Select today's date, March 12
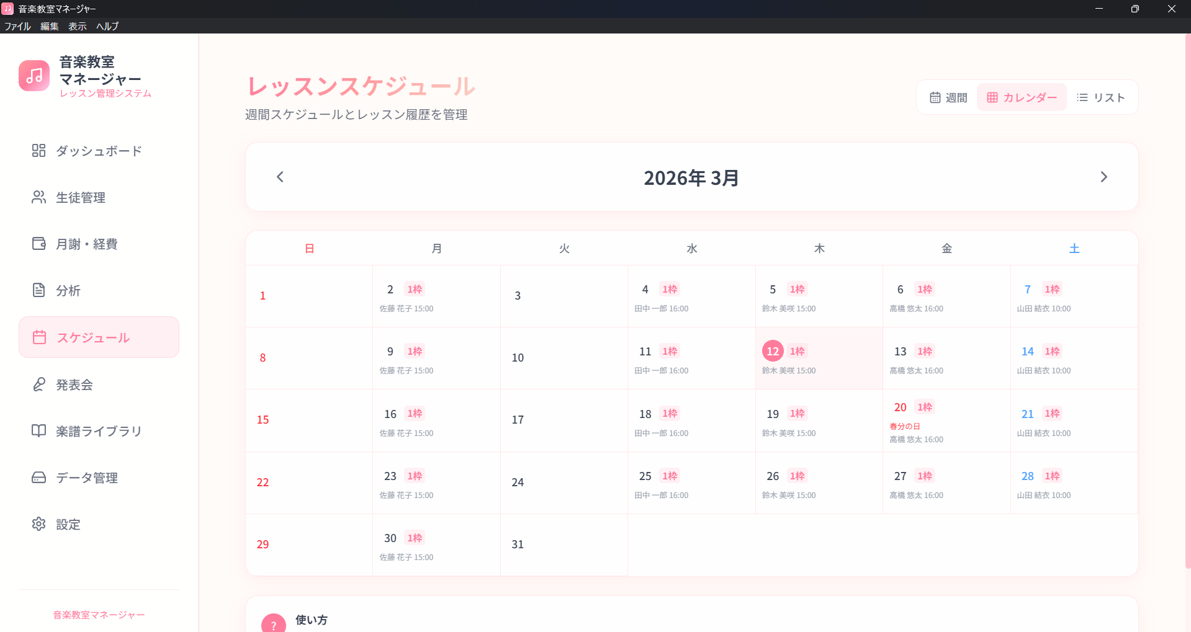Viewport: 1191px width, 632px height. [773, 350]
